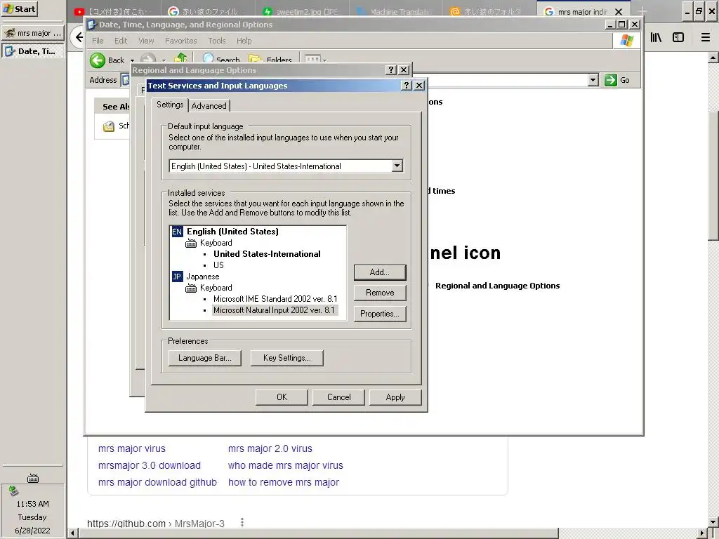The width and height of the screenshot is (719, 539).
Task: Open the Favorites menu
Action: (180, 41)
